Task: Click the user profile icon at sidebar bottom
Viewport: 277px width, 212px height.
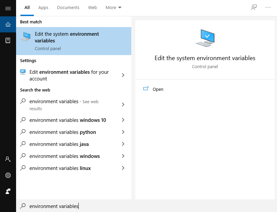Action: pyautogui.click(x=8, y=191)
